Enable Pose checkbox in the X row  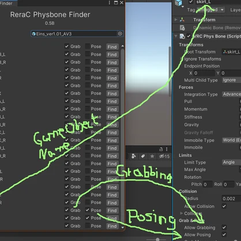point(88,93)
